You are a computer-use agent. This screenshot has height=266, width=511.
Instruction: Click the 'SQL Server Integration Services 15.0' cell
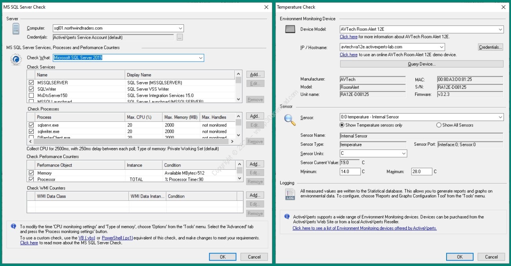160,95
